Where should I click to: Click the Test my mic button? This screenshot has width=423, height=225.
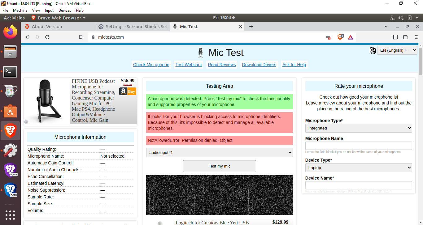[220, 166]
